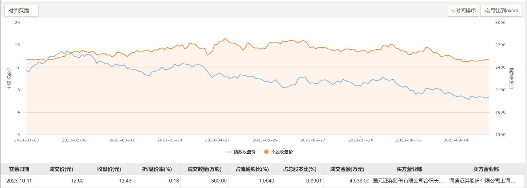
Task: Toggle the 指数收盘价 legend series
Action: [241, 152]
